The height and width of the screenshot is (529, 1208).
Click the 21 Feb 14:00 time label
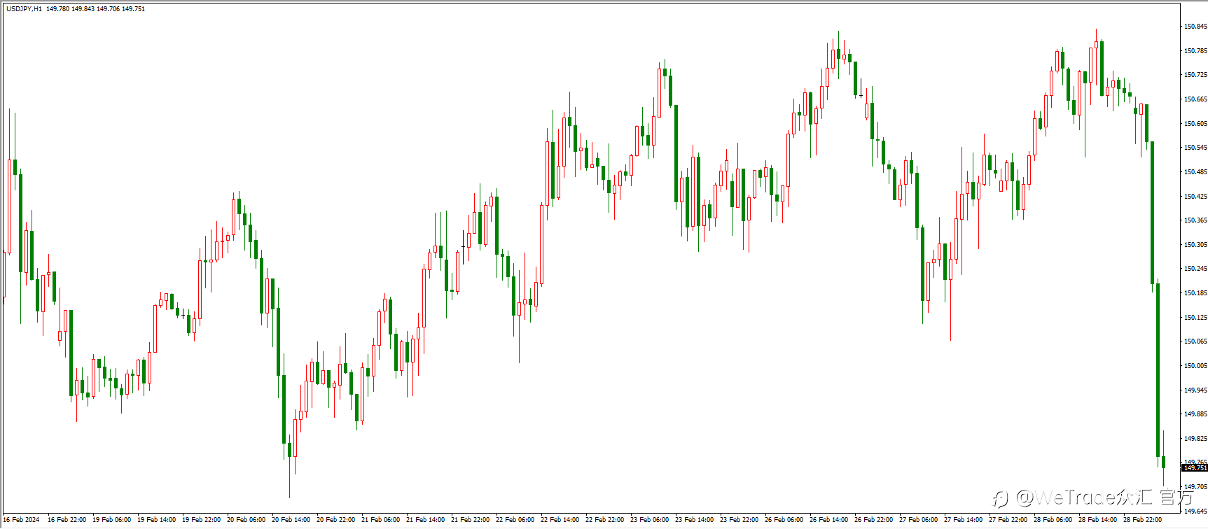pos(426,520)
